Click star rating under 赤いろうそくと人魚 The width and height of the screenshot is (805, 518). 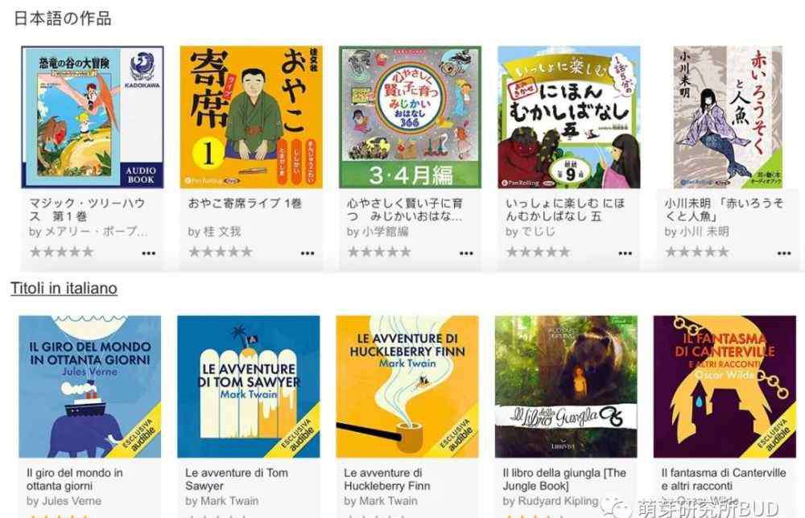697,252
